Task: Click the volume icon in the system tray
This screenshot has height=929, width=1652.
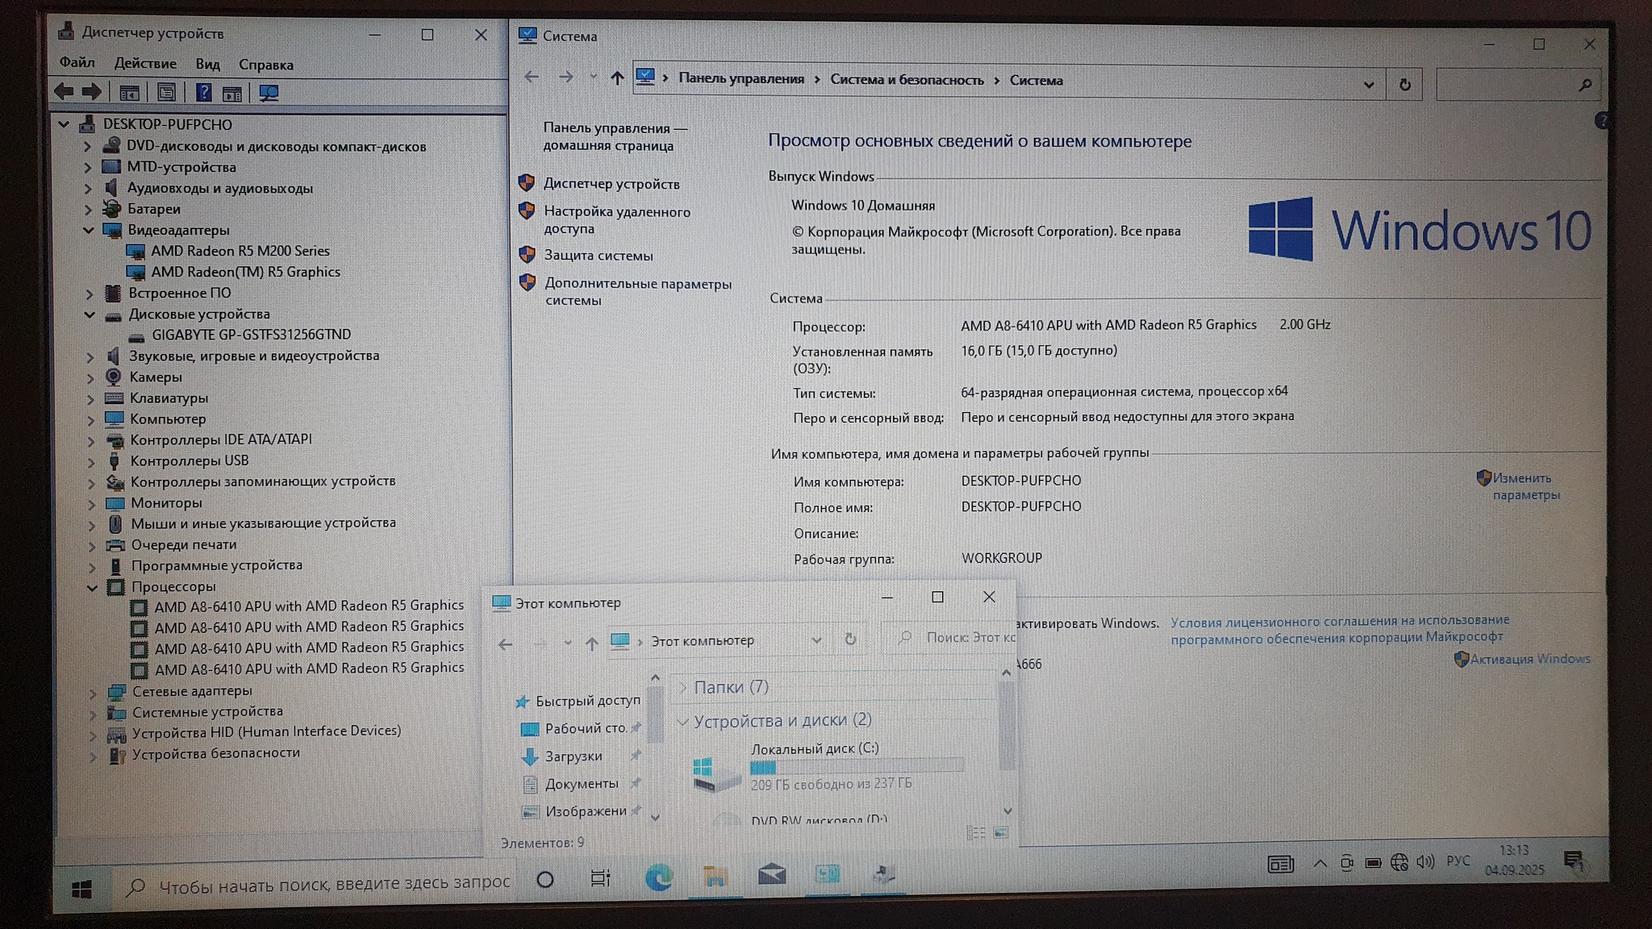Action: tap(1425, 862)
